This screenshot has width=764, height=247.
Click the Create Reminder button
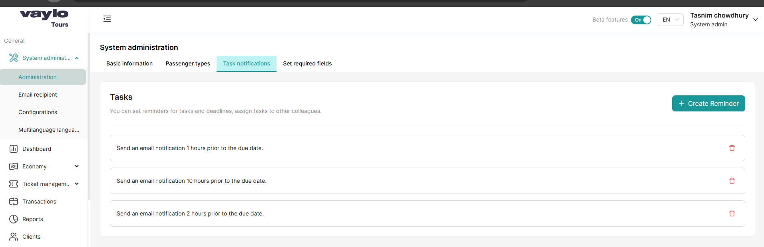tap(708, 103)
